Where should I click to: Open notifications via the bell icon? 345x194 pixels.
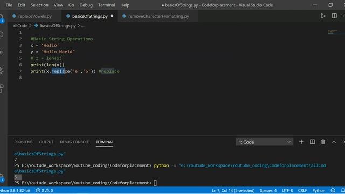[x=343, y=190]
